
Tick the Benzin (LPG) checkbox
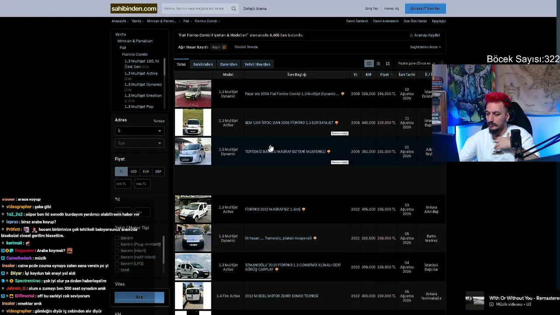pyautogui.click(x=117, y=263)
